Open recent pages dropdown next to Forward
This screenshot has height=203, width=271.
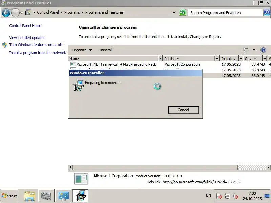tap(22, 13)
